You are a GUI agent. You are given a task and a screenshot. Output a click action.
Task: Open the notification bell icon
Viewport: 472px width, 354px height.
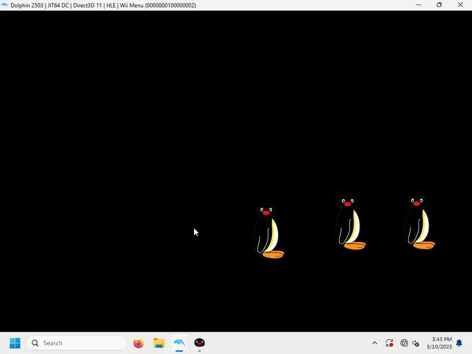[x=459, y=343]
